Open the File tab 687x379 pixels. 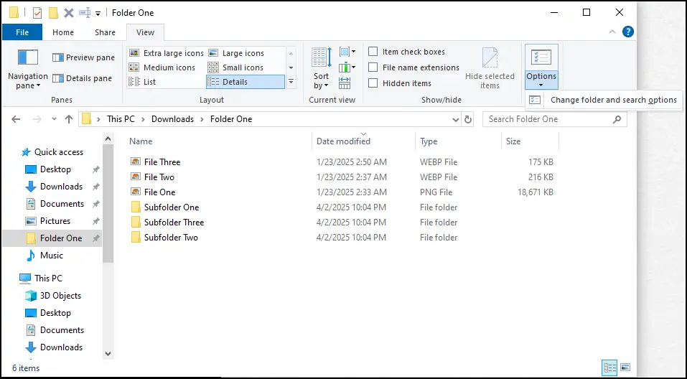tap(22, 32)
